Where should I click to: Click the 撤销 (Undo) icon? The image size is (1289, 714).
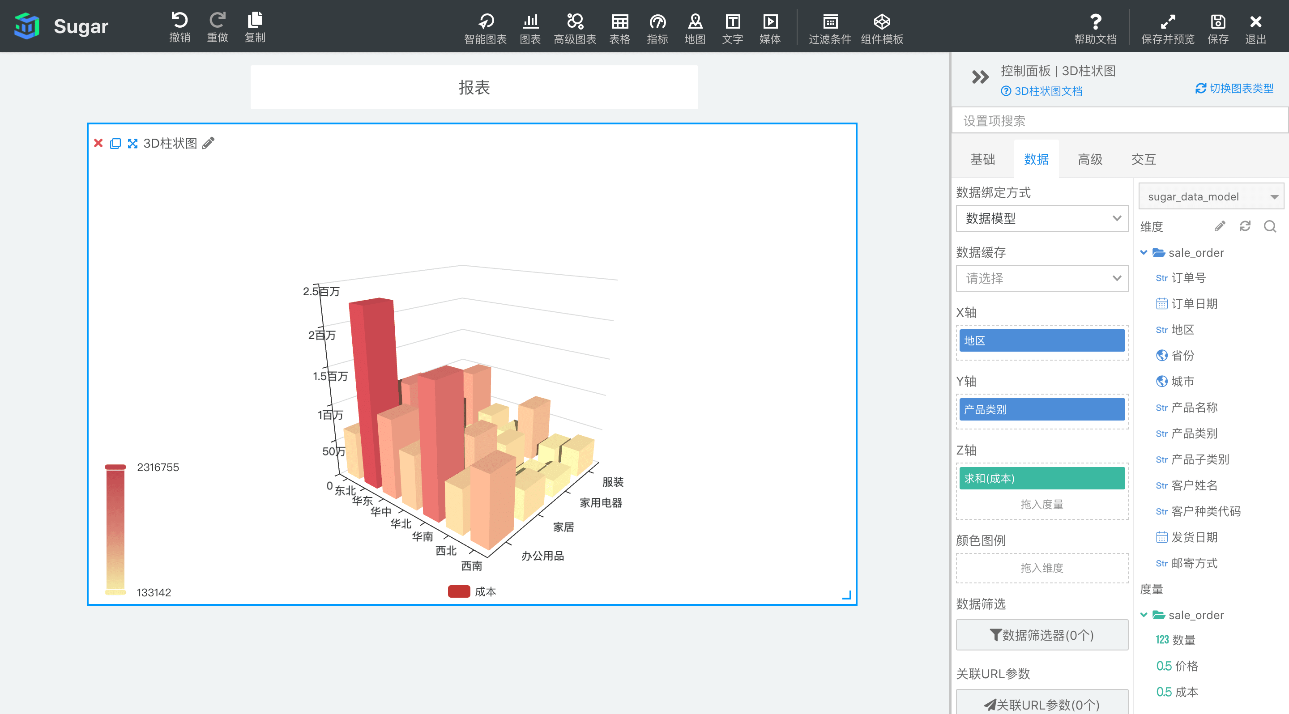coord(179,19)
